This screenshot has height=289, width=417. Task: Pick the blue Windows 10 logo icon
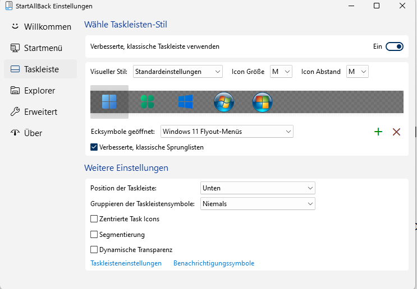click(x=185, y=102)
